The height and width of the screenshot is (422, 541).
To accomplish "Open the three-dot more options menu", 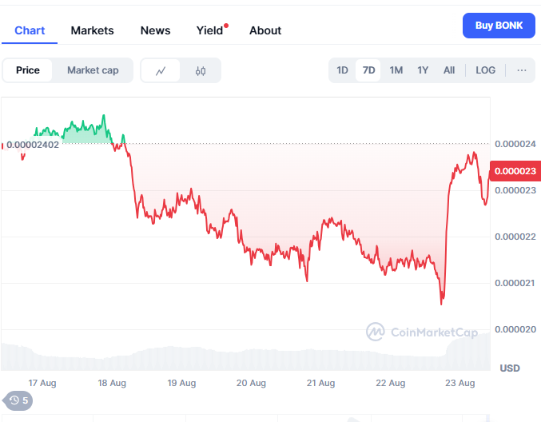I will 522,70.
